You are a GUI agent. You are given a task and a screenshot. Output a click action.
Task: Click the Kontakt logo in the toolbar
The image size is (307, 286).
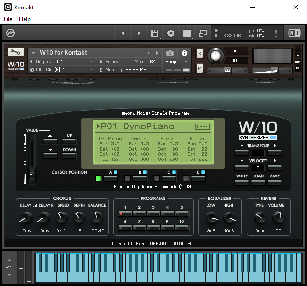coord(10,33)
